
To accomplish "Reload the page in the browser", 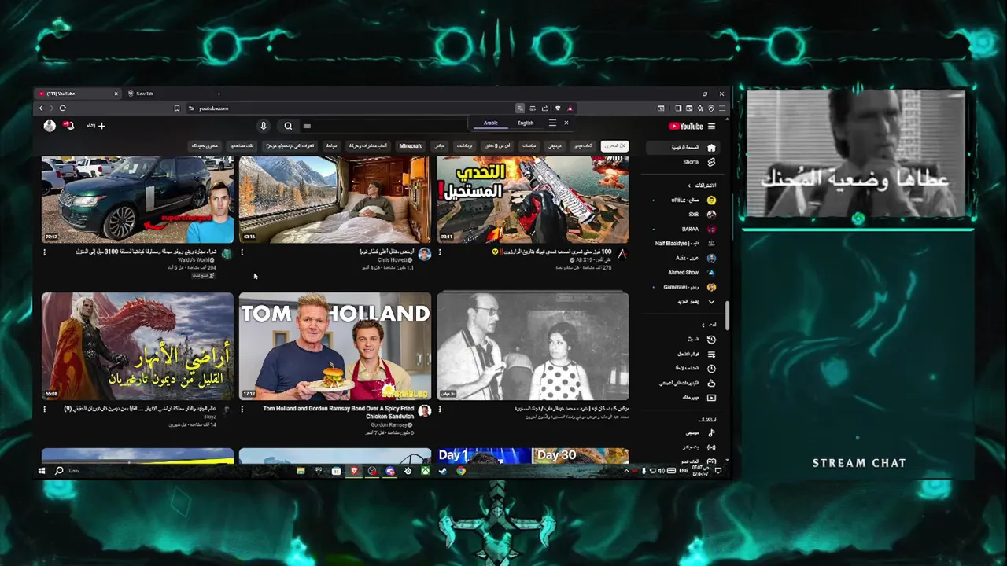I will (62, 108).
